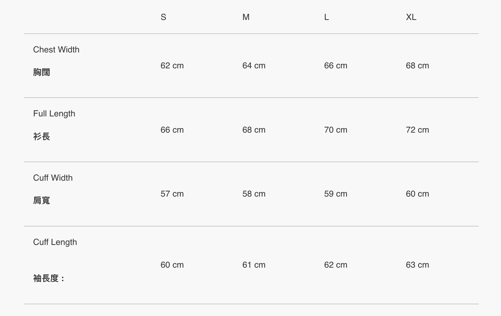The width and height of the screenshot is (501, 316).
Task: Click the Cuff Width row label
Action: click(x=53, y=178)
